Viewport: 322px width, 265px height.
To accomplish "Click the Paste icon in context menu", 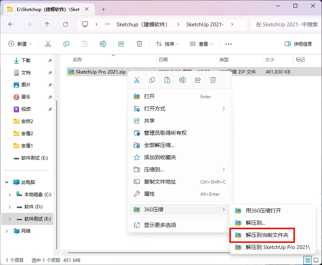I will (x=167, y=80).
